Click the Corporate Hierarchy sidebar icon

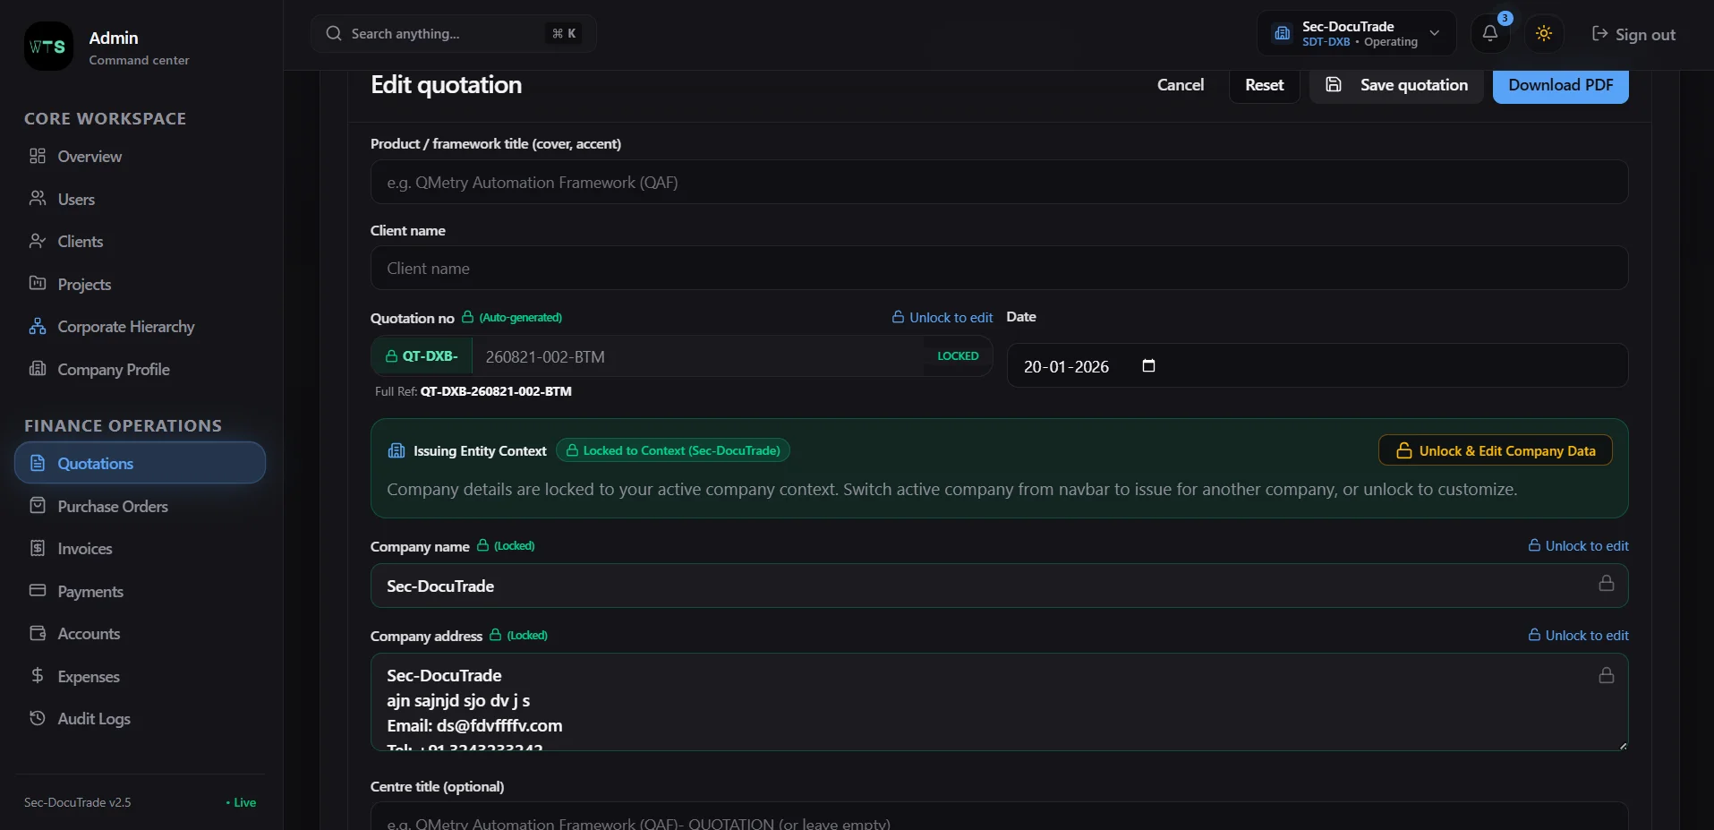tap(38, 327)
